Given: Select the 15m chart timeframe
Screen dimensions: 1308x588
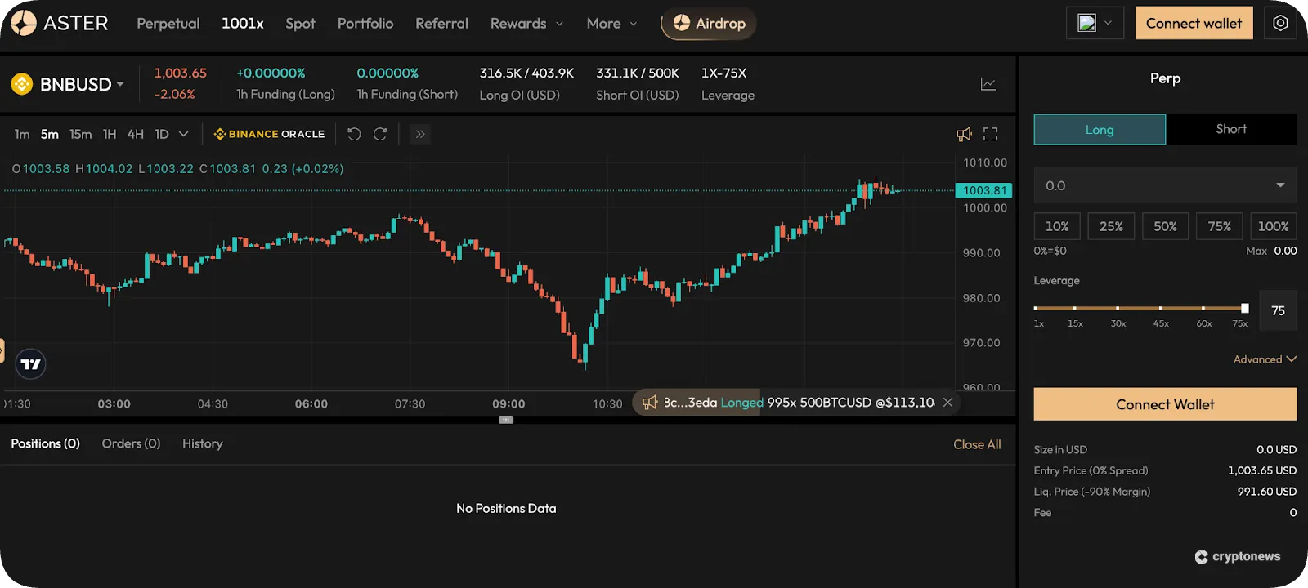Looking at the screenshot, I should pos(80,134).
